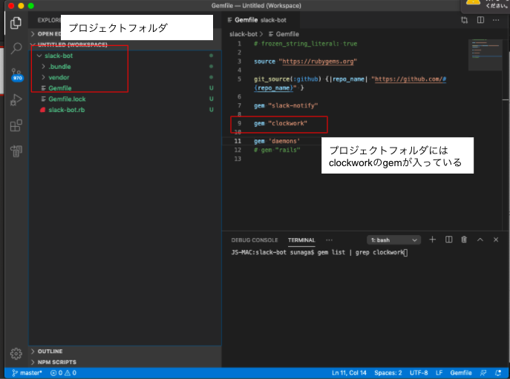
Task: Open Gemfile.lock in the explorer
Action: click(67, 99)
